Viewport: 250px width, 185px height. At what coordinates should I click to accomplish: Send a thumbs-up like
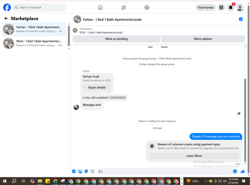click(242, 171)
